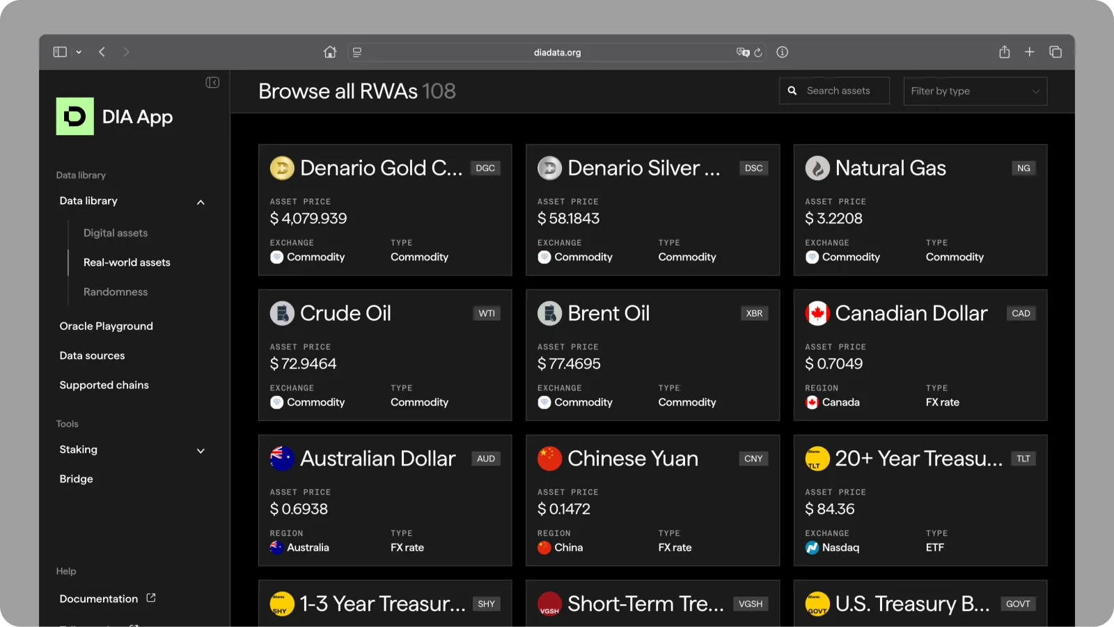Click the AUD ticker badge
This screenshot has height=627, width=1114.
(x=486, y=459)
